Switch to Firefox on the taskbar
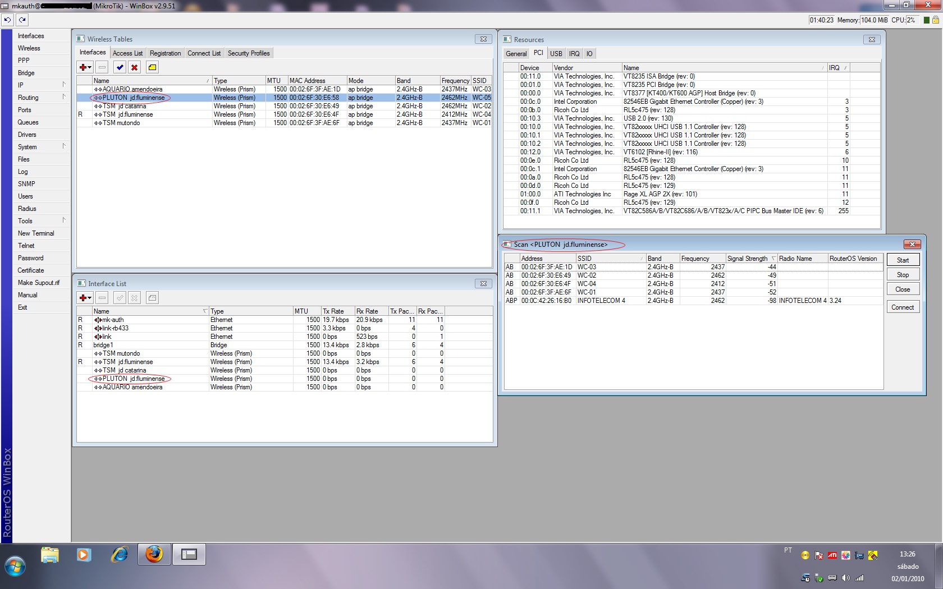Viewport: 943px width, 589px height. (x=154, y=555)
